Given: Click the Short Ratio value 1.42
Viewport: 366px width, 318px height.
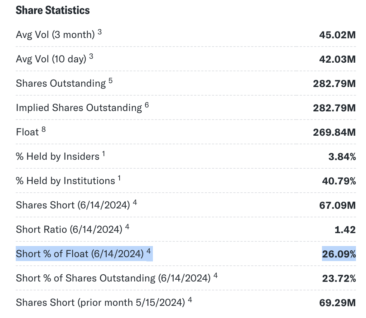Looking at the screenshot, I should click(345, 230).
